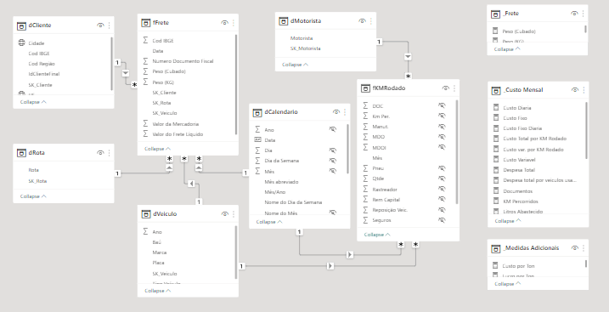
Task: Unhide the Dia da Semana field
Action: (x=332, y=161)
